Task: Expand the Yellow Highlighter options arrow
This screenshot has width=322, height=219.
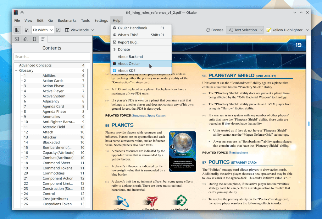Action: [x=307, y=30]
